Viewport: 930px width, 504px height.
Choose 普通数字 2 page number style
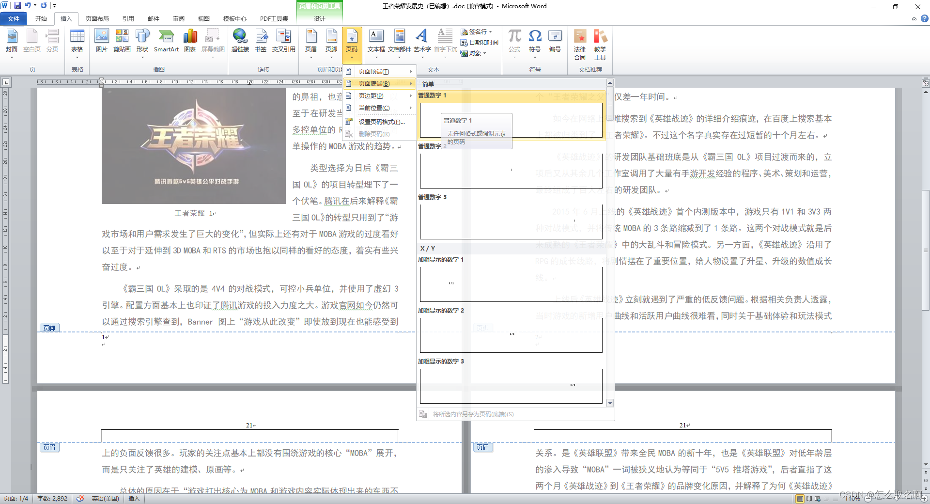(x=511, y=166)
